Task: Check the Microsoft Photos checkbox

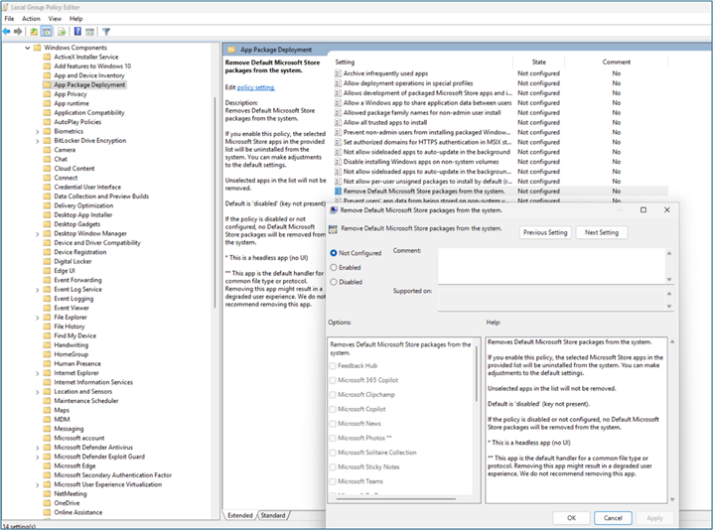Action: click(x=333, y=438)
